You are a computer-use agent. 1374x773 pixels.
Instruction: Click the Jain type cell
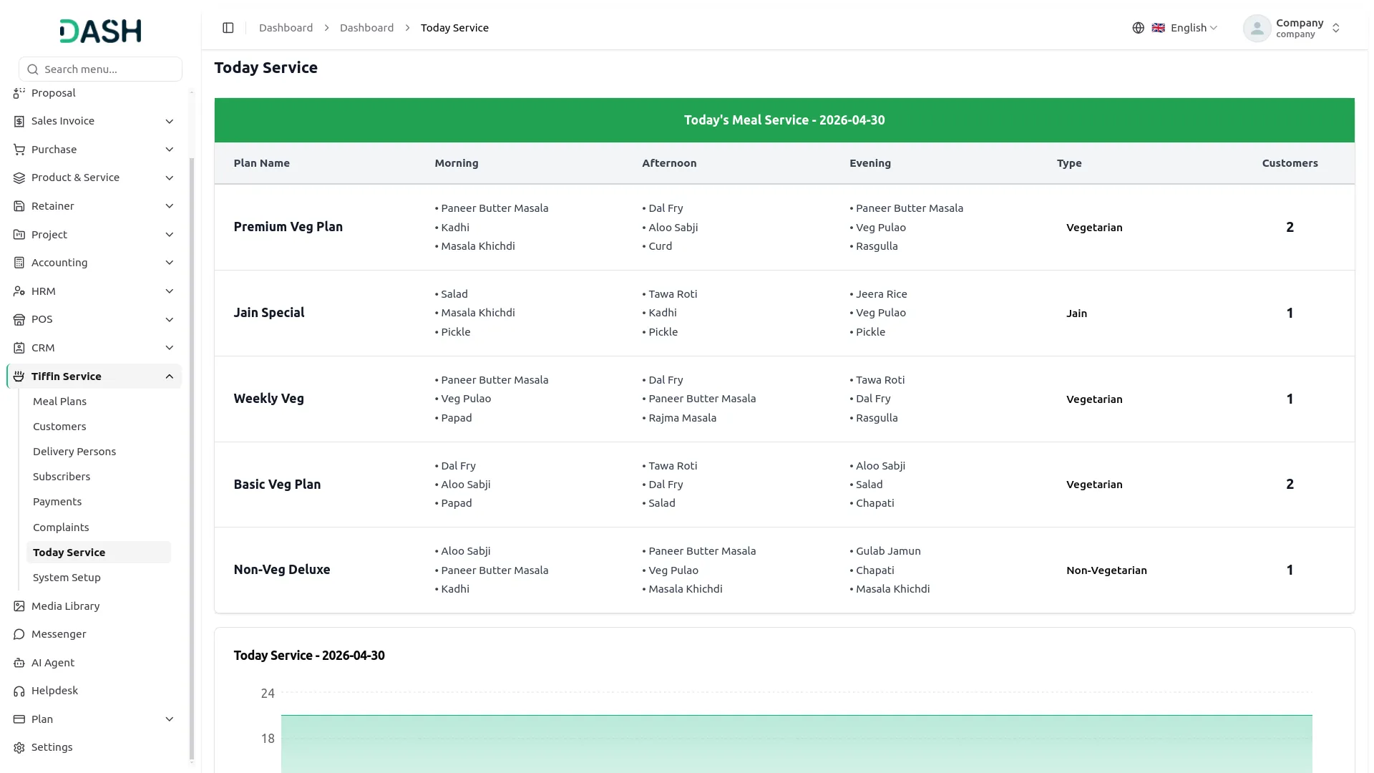click(x=1076, y=313)
